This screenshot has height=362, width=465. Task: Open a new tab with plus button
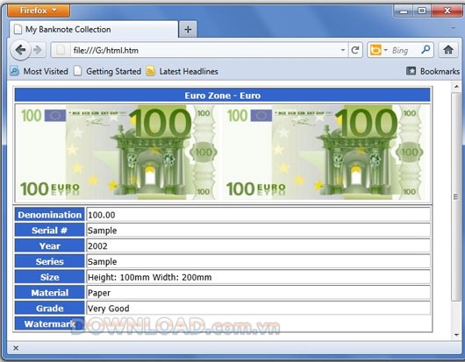(x=188, y=29)
